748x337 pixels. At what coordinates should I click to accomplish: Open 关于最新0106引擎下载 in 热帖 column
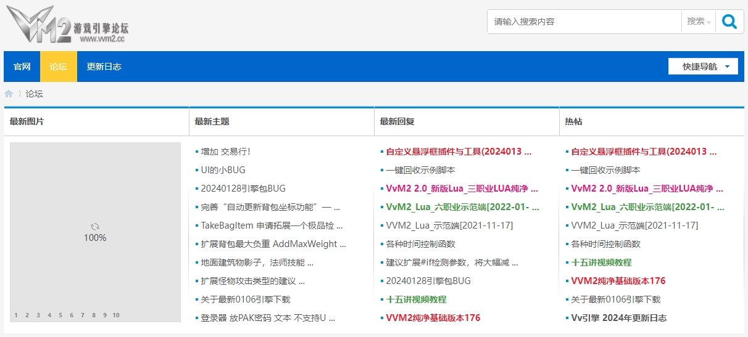pos(616,299)
